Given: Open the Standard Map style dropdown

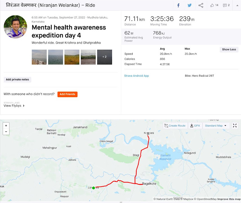Looking at the screenshot, I should (x=216, y=125).
